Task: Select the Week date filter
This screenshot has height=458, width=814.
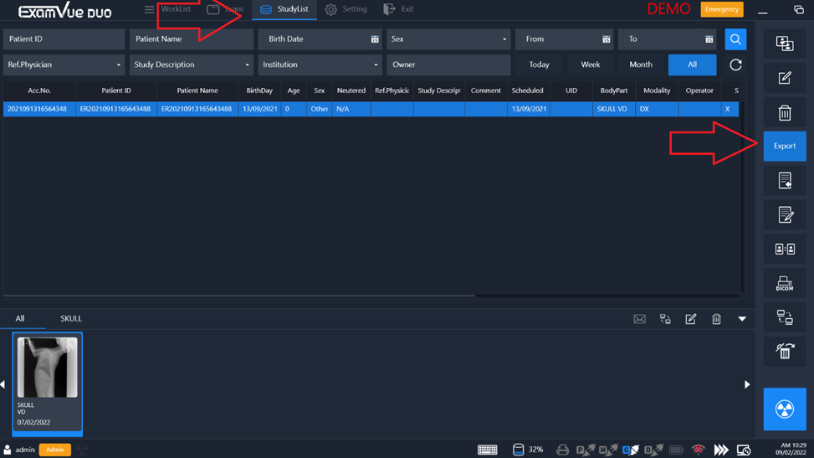Action: [591, 65]
